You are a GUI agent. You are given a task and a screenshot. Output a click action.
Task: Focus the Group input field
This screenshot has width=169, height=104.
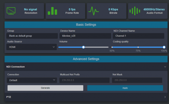(32, 36)
